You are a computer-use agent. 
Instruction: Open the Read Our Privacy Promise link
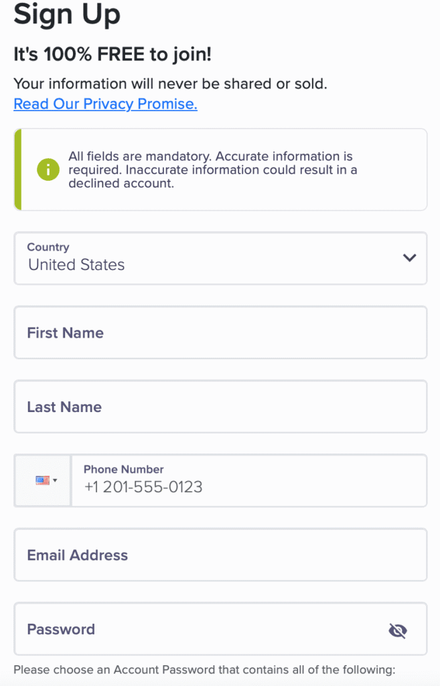point(105,104)
